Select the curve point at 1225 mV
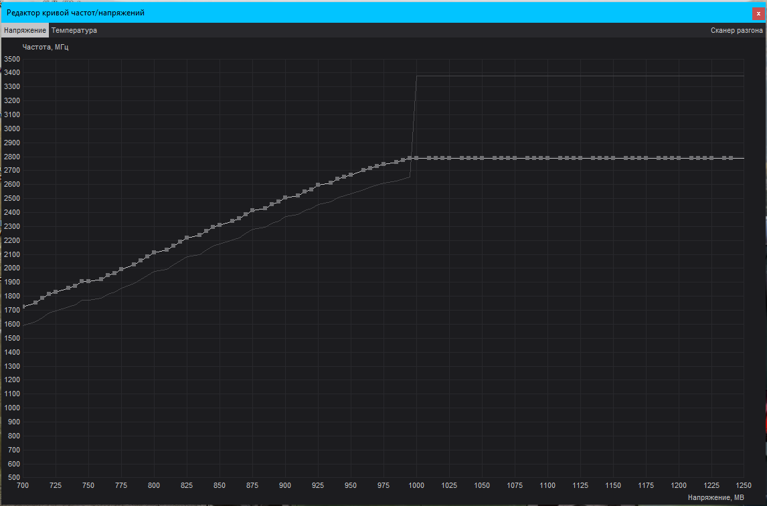 [x=711, y=158]
